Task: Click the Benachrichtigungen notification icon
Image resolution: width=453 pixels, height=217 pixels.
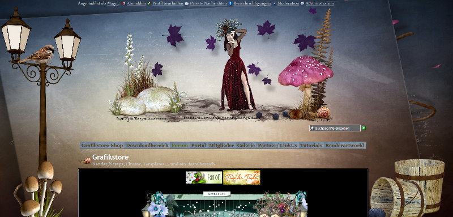Action: click(230, 3)
